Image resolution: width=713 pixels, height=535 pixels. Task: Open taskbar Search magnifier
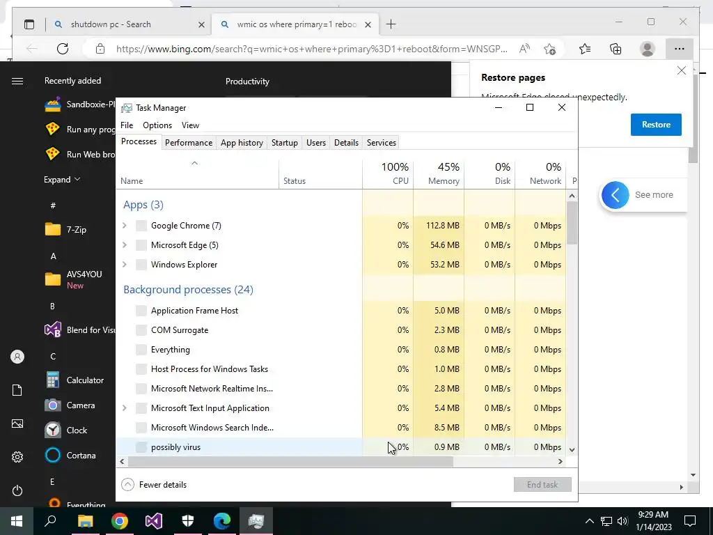50,521
